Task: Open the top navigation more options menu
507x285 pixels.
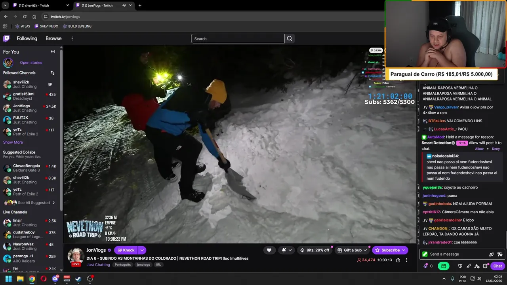Action: coord(72,38)
